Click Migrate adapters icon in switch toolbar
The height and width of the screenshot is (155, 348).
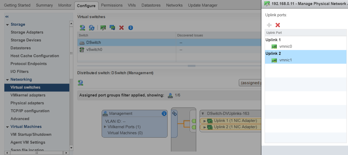112,27
